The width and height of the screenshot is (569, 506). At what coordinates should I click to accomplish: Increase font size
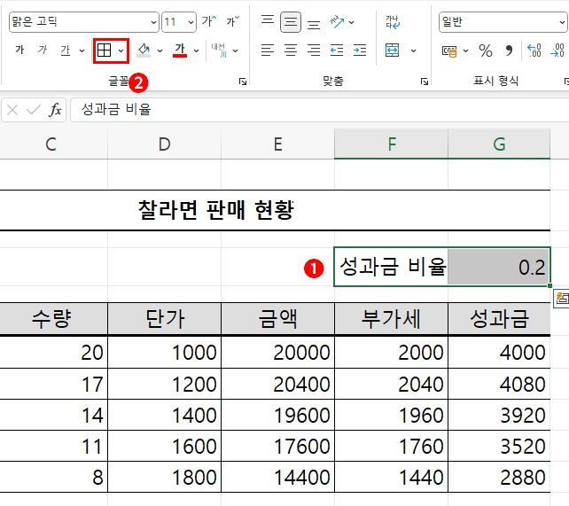tap(208, 21)
